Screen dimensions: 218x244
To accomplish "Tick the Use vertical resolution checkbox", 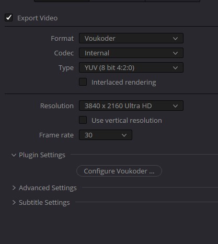I will [83, 120].
